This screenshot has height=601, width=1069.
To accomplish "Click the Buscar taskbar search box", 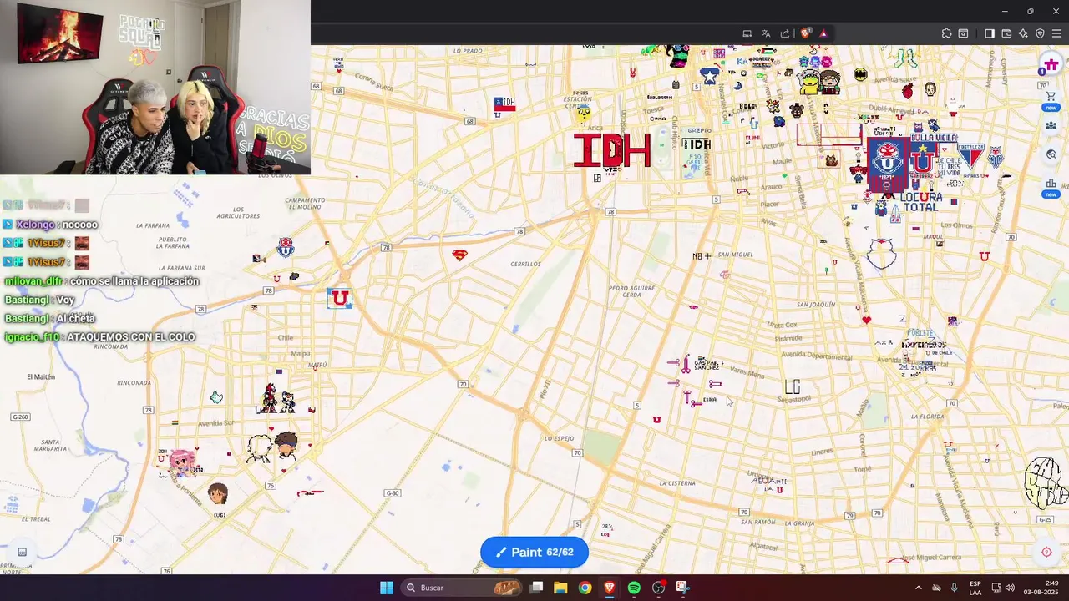I will click(x=461, y=588).
